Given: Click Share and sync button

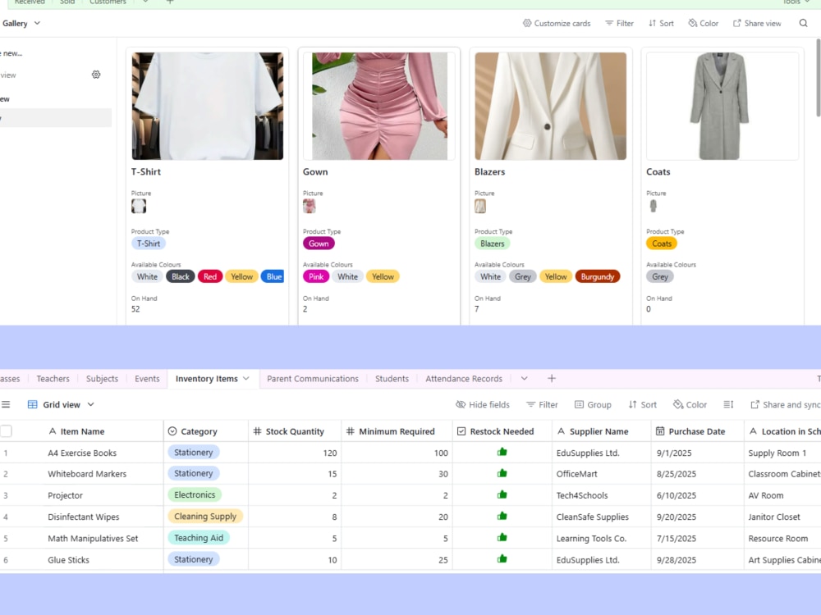Looking at the screenshot, I should pos(786,404).
